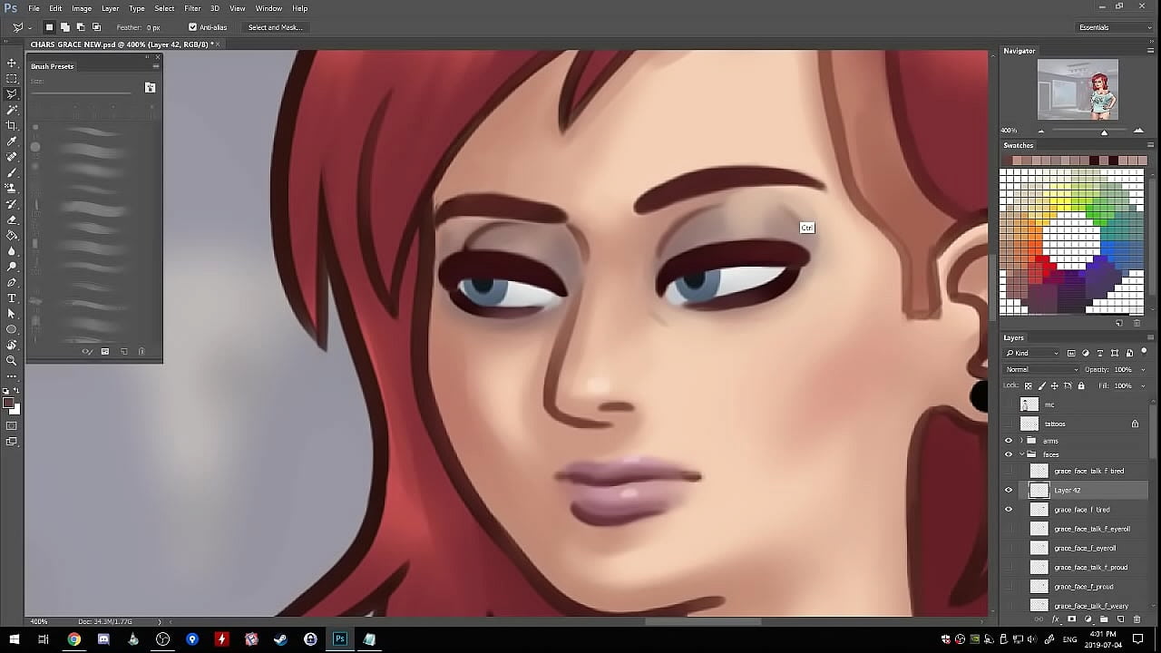1161x653 pixels.
Task: Open the Normal blend mode dropdown
Action: click(x=1041, y=369)
